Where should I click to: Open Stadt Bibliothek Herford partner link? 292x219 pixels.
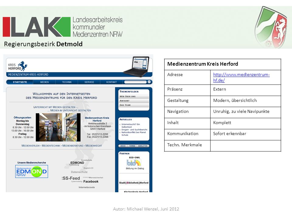tap(134, 183)
